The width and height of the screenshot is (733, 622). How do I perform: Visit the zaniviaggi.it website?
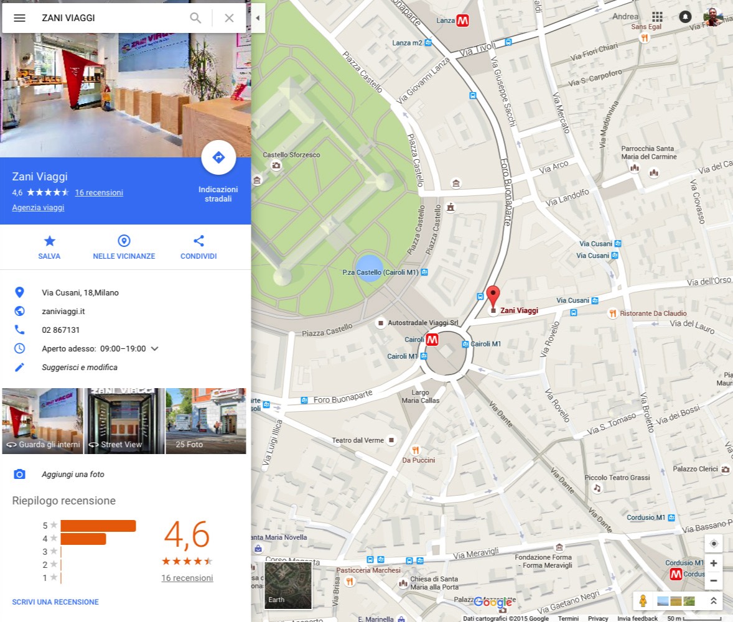(63, 311)
